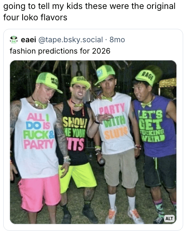Open the eaei profile avatar
Viewport: 188px width, 236px height.
tap(14, 40)
